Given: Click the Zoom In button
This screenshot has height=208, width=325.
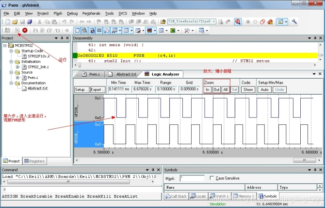Looking at the screenshot, I should coord(207,89).
